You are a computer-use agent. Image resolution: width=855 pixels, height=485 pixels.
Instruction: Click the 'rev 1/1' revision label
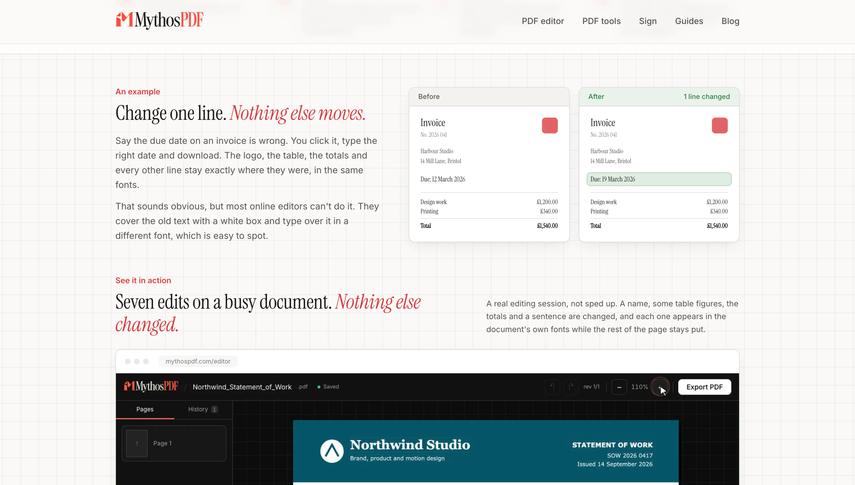point(591,387)
